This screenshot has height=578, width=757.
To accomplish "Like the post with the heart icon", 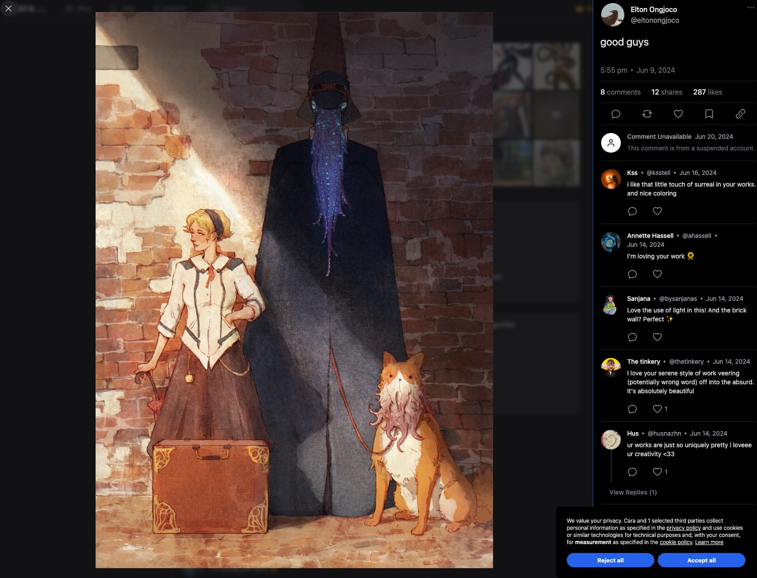I will 678,114.
